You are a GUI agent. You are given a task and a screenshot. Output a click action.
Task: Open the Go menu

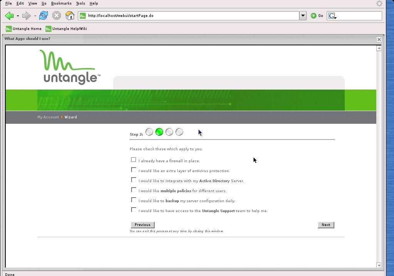[44, 3]
